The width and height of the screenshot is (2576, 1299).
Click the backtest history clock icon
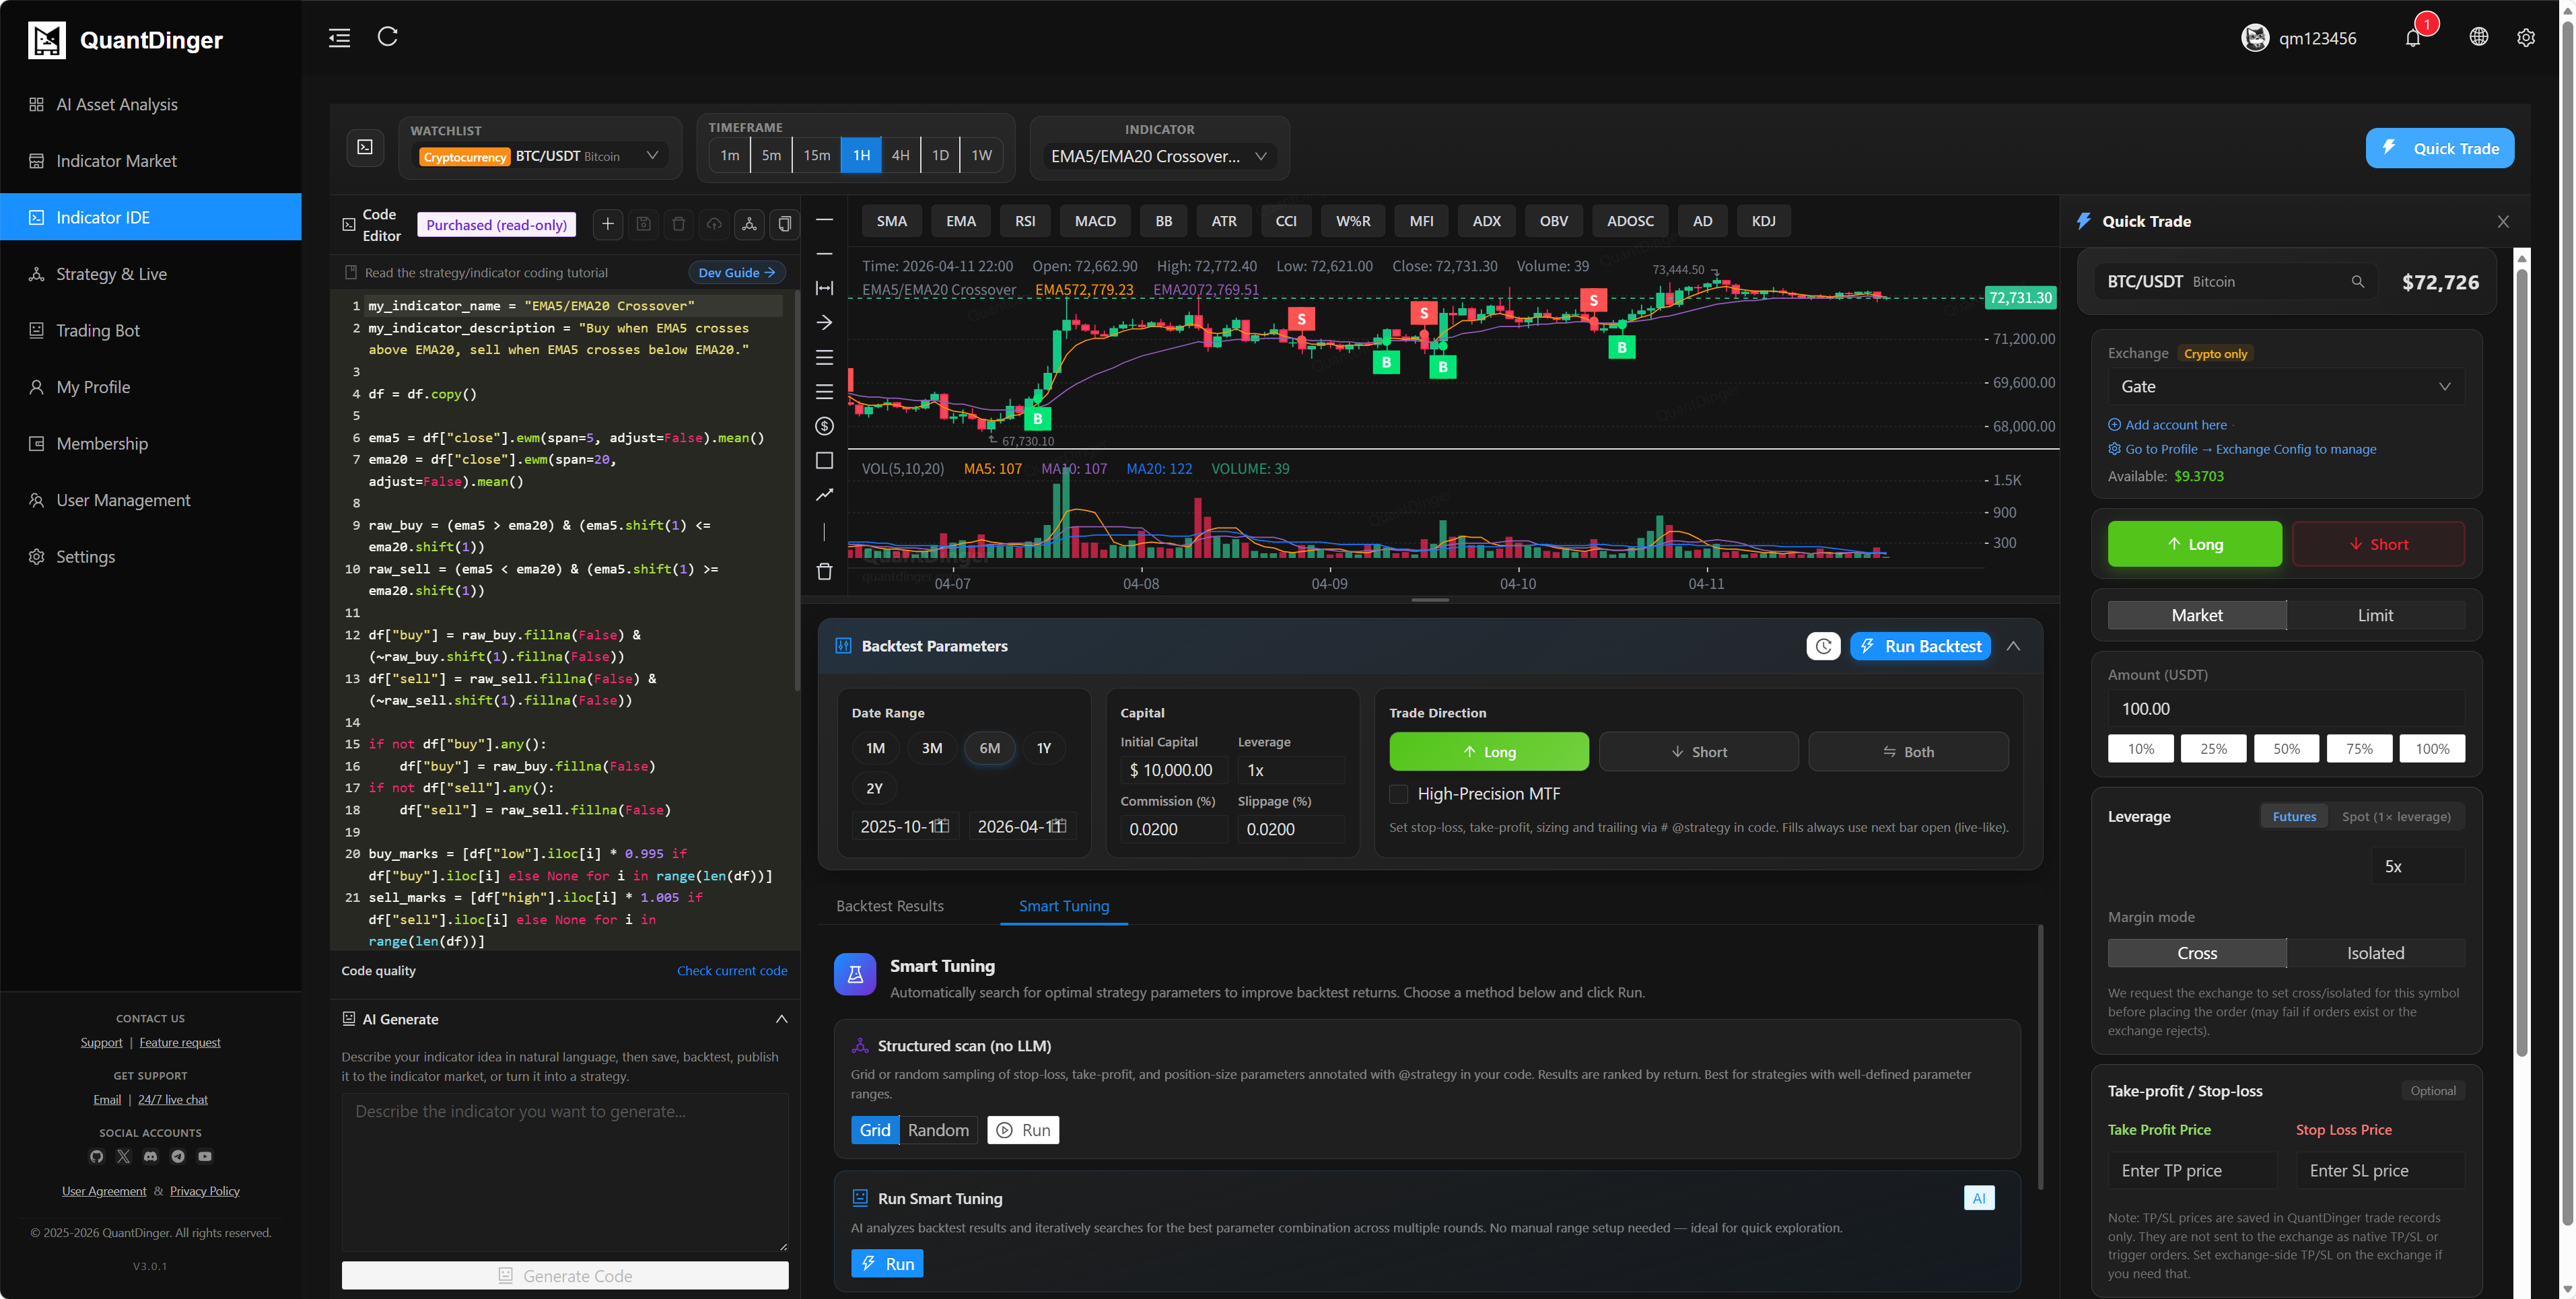(x=1823, y=646)
